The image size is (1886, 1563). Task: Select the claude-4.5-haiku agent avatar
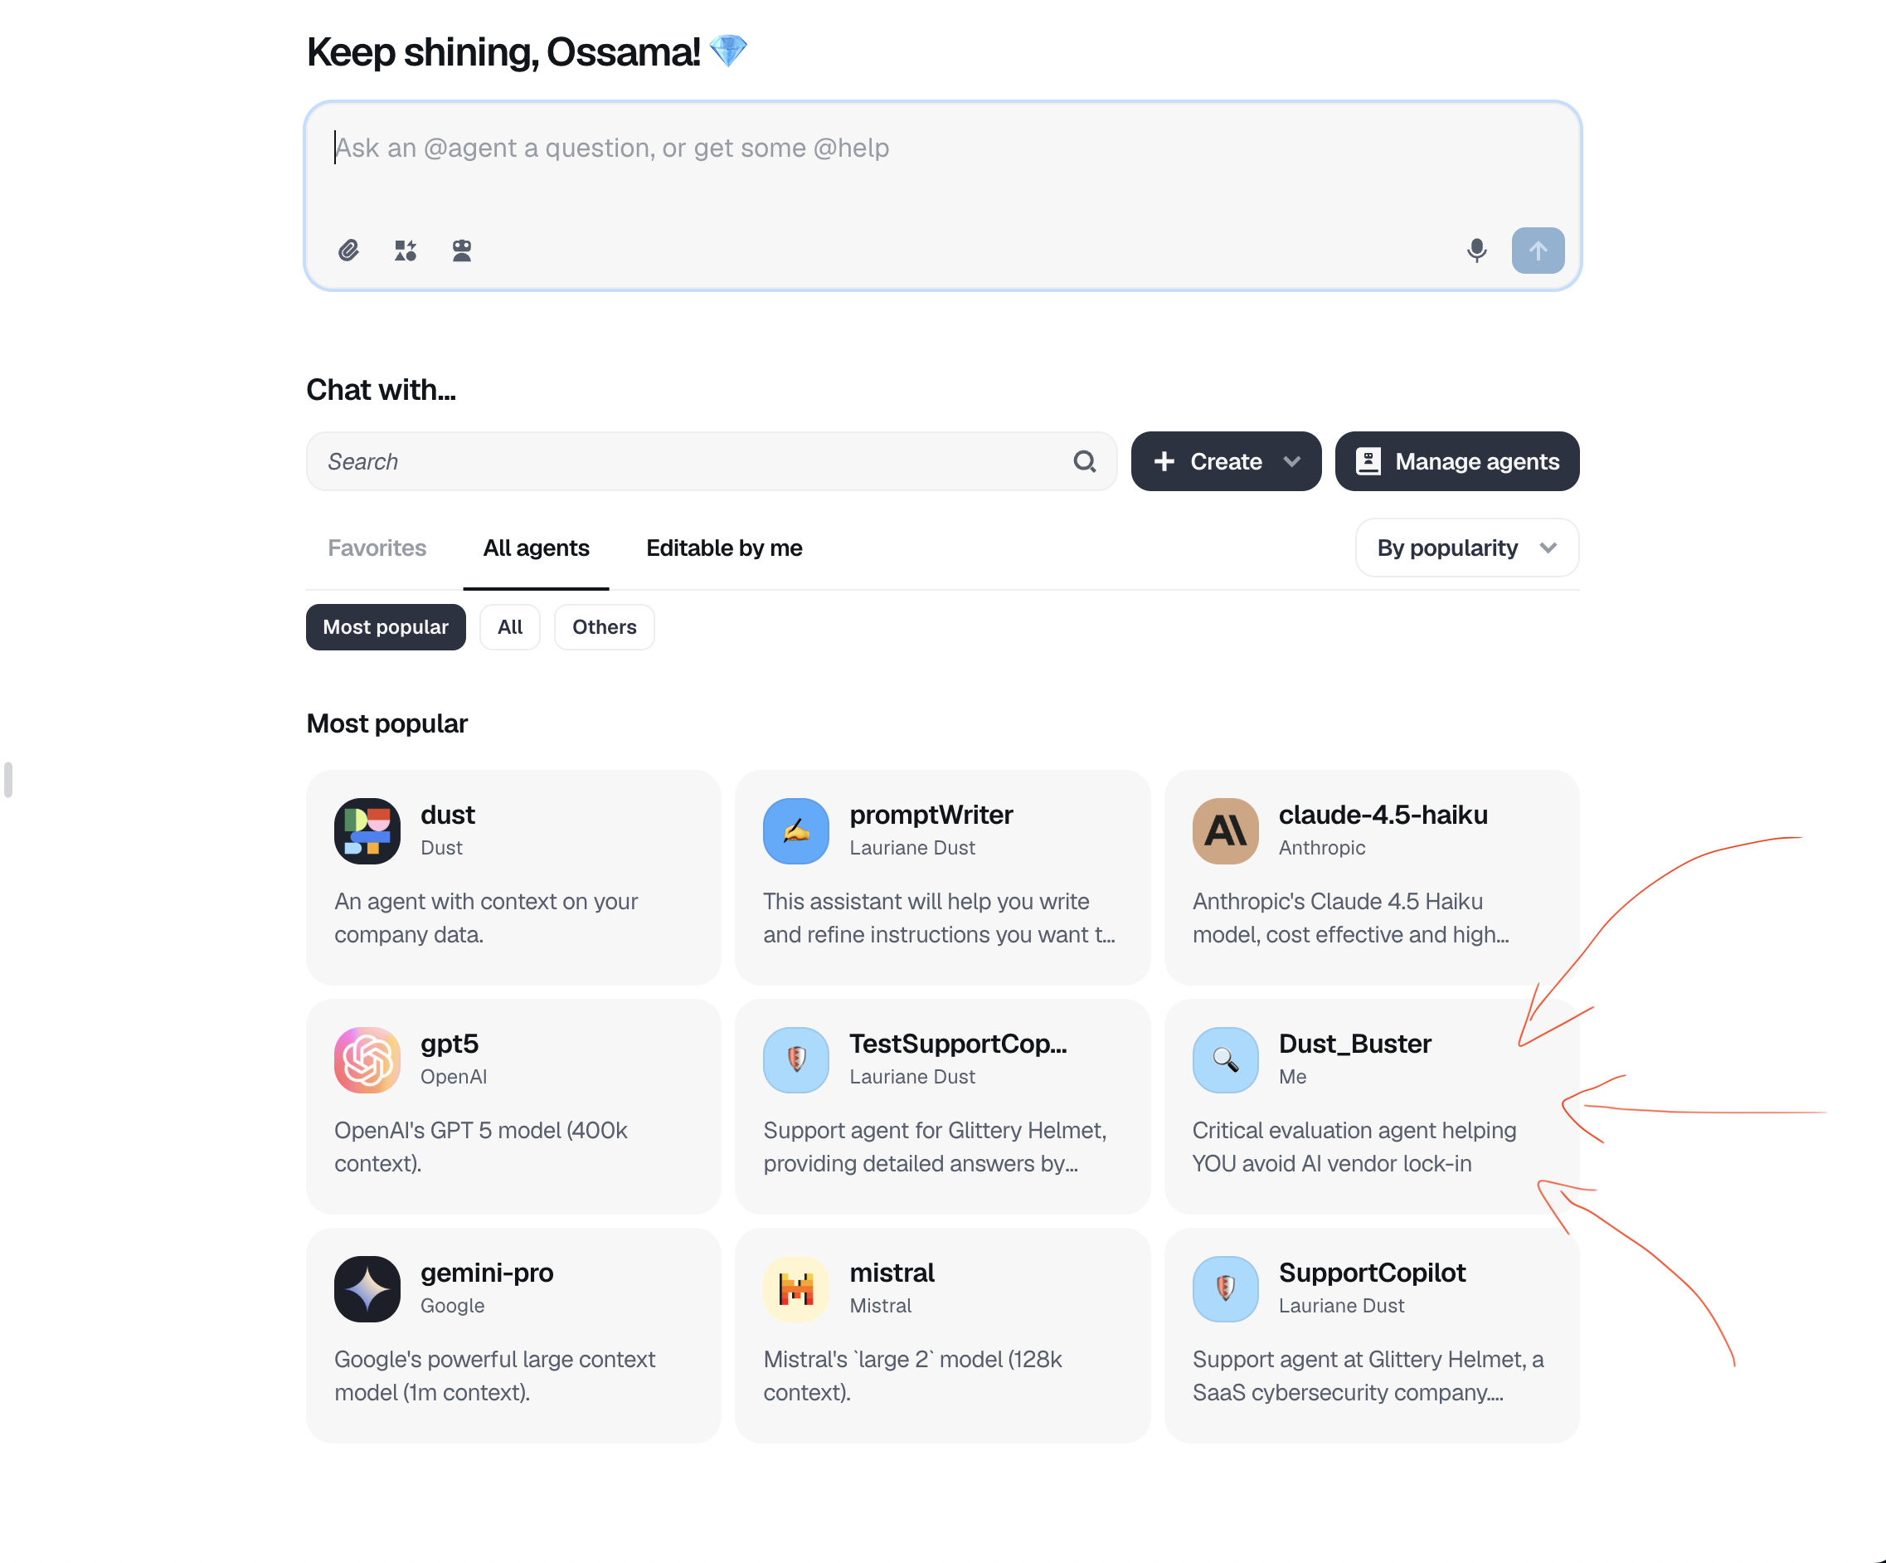[x=1224, y=831]
